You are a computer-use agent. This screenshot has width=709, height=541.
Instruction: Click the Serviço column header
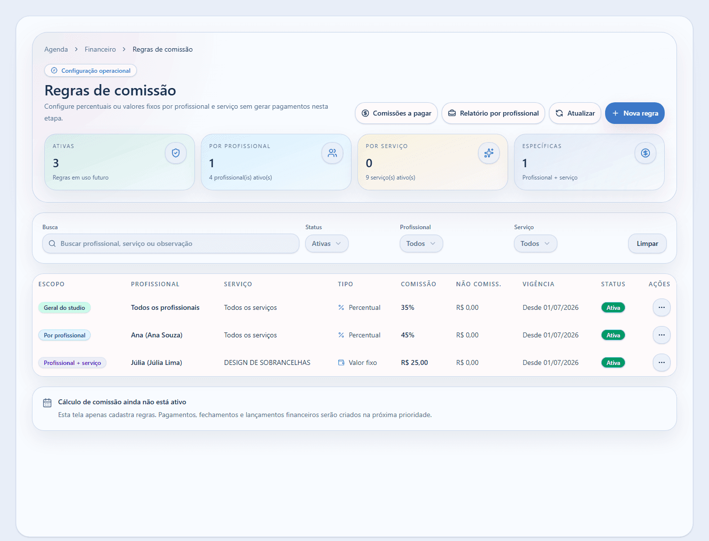(x=238, y=284)
